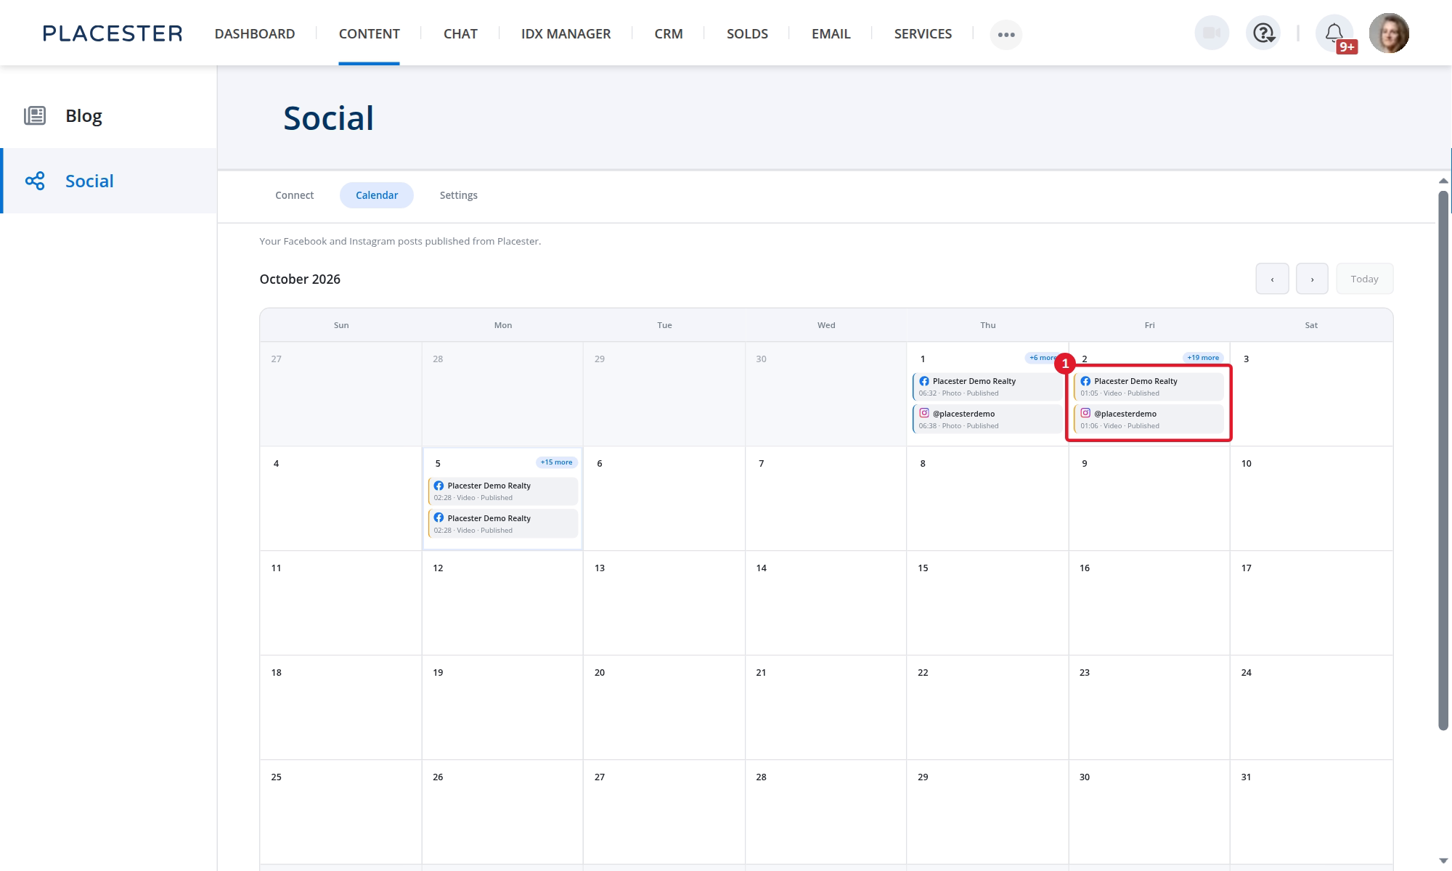
Task: Open IDX MANAGER in top navigation
Action: pyautogui.click(x=566, y=33)
